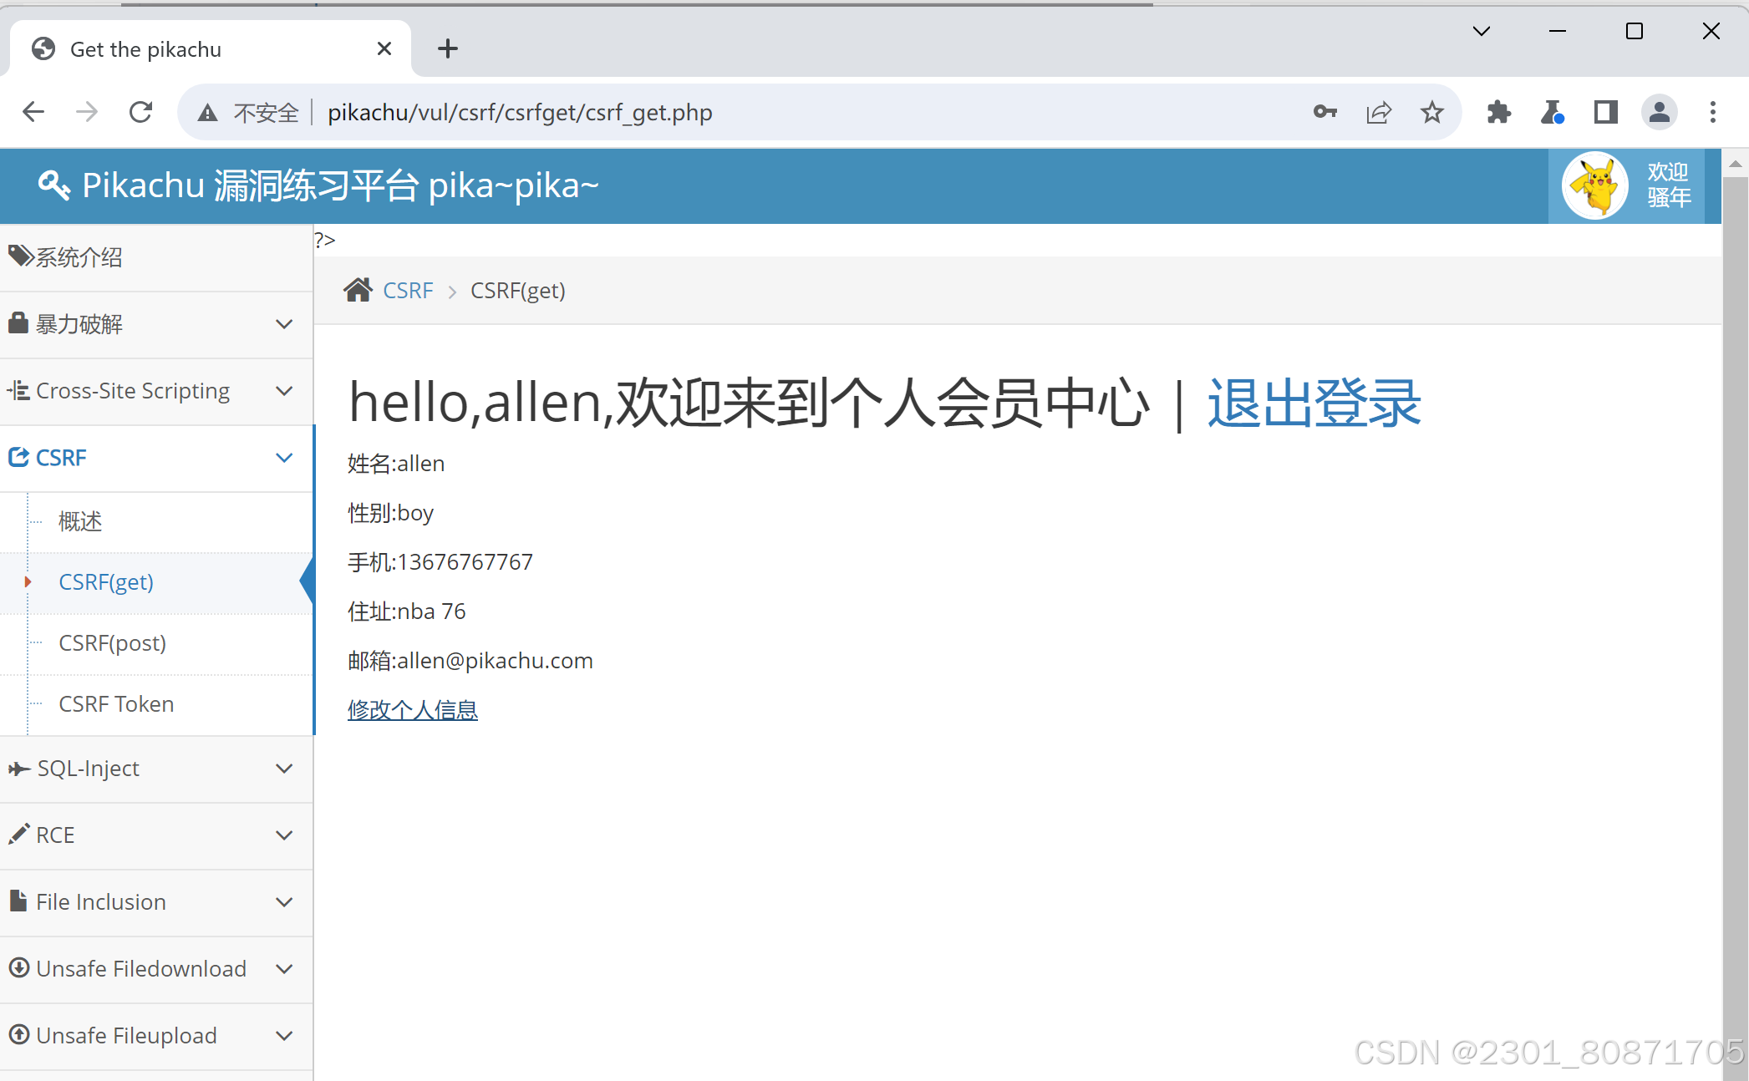Screen dimensions: 1749x1081
Task: Select CSRF(post) in the sidebar
Action: coord(112,643)
